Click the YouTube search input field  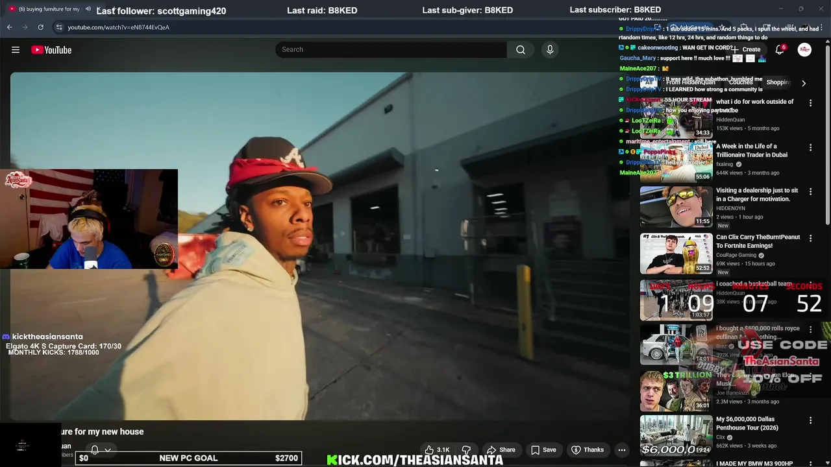tap(391, 50)
